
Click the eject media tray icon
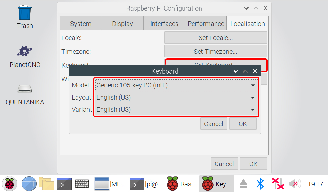[243, 184]
